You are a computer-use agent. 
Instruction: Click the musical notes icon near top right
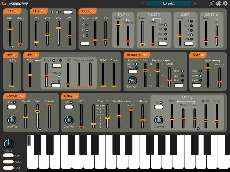212,3
